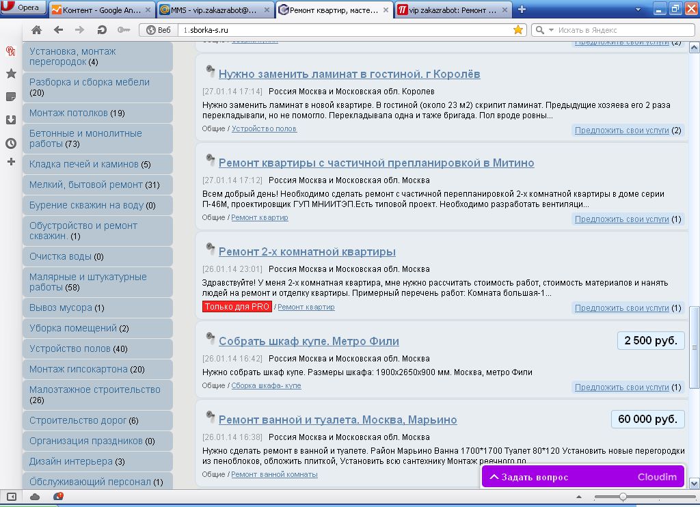Toggle the side panel visibility button

[11, 497]
